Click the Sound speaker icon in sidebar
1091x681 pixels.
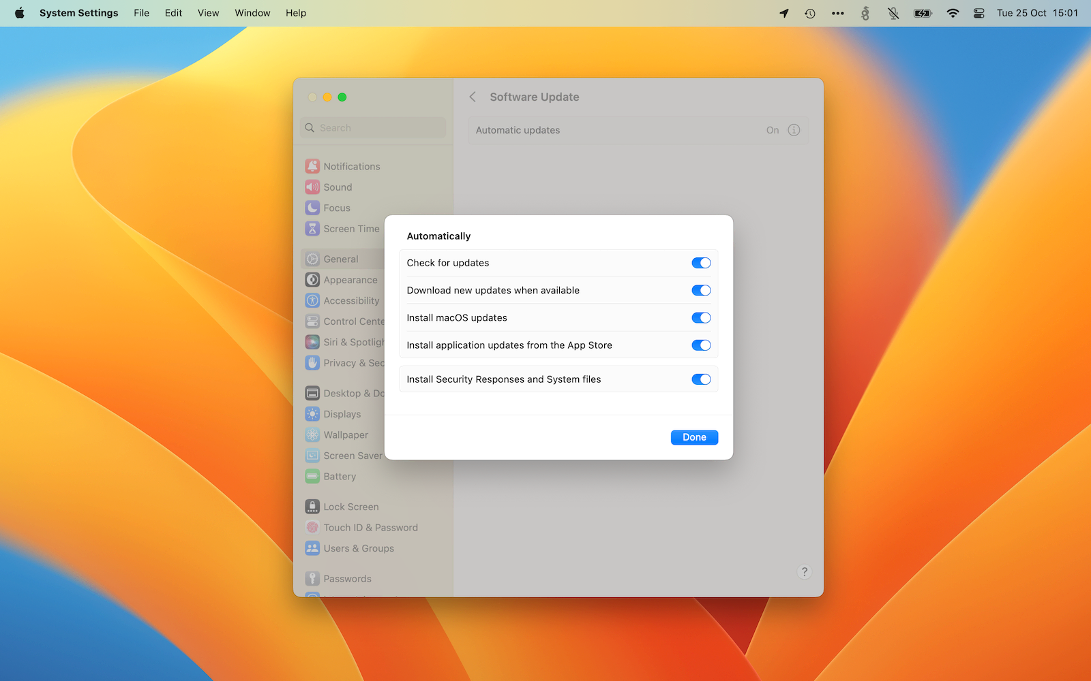click(x=312, y=187)
